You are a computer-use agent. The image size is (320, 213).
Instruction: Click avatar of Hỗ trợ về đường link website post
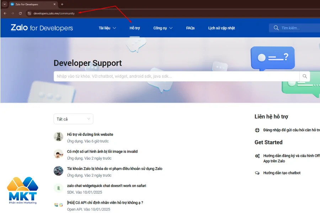click(58, 137)
